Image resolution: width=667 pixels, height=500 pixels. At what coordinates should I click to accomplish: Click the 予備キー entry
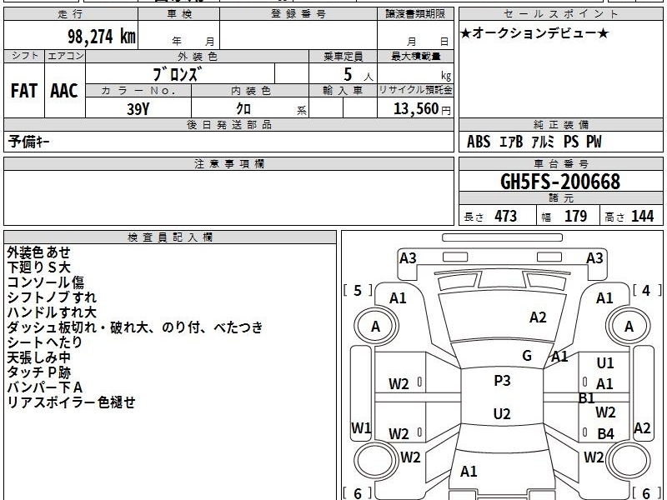[x=28, y=142]
